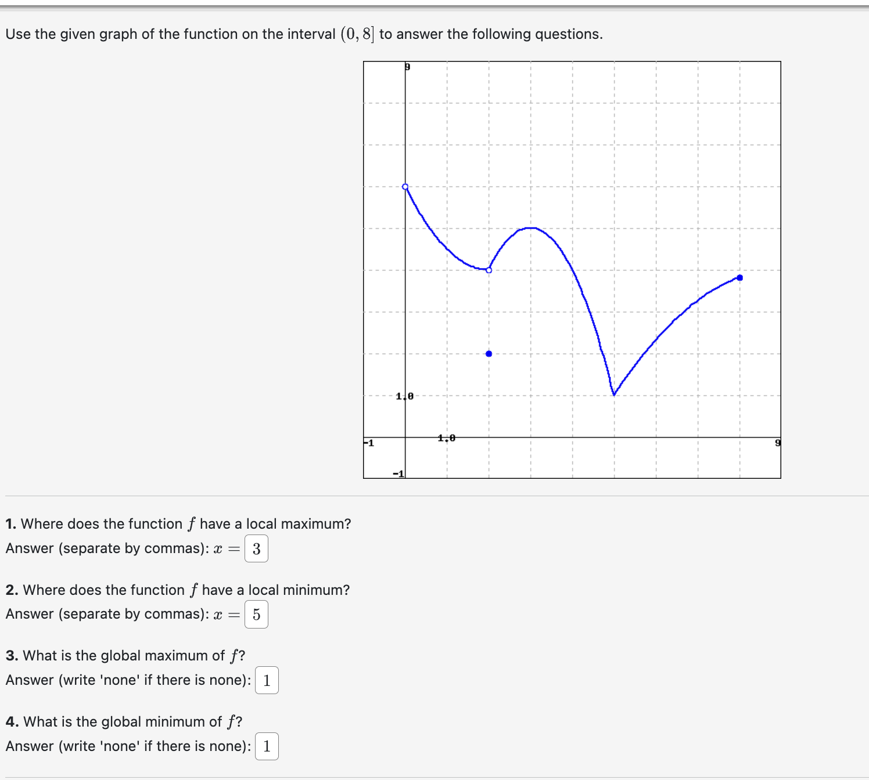Select the local minimum answer field showing 5
The width and height of the screenshot is (869, 780).
point(257,614)
